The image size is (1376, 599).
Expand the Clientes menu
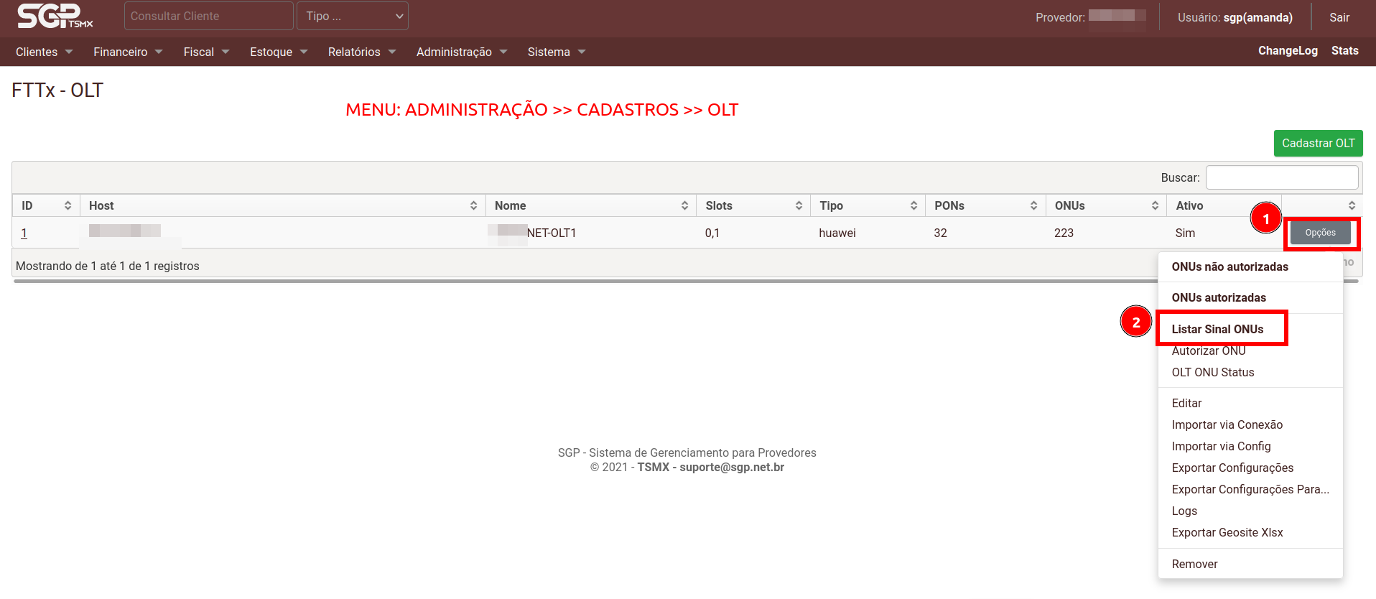pos(44,52)
